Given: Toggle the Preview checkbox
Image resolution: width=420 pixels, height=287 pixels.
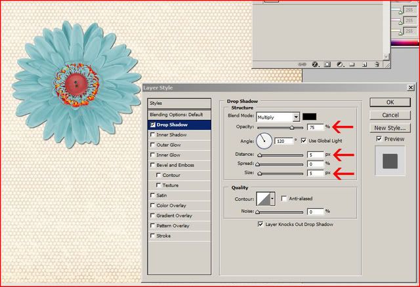Looking at the screenshot, I should point(379,139).
